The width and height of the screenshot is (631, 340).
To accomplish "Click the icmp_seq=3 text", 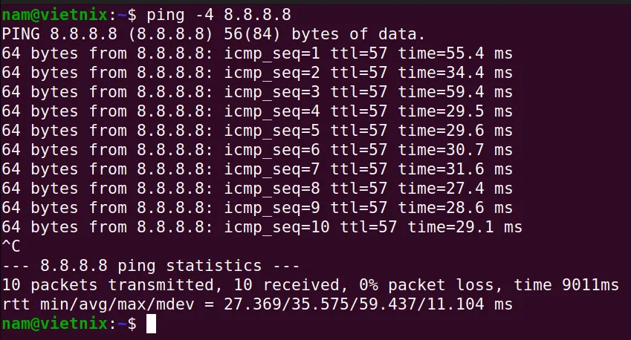I will point(272,93).
